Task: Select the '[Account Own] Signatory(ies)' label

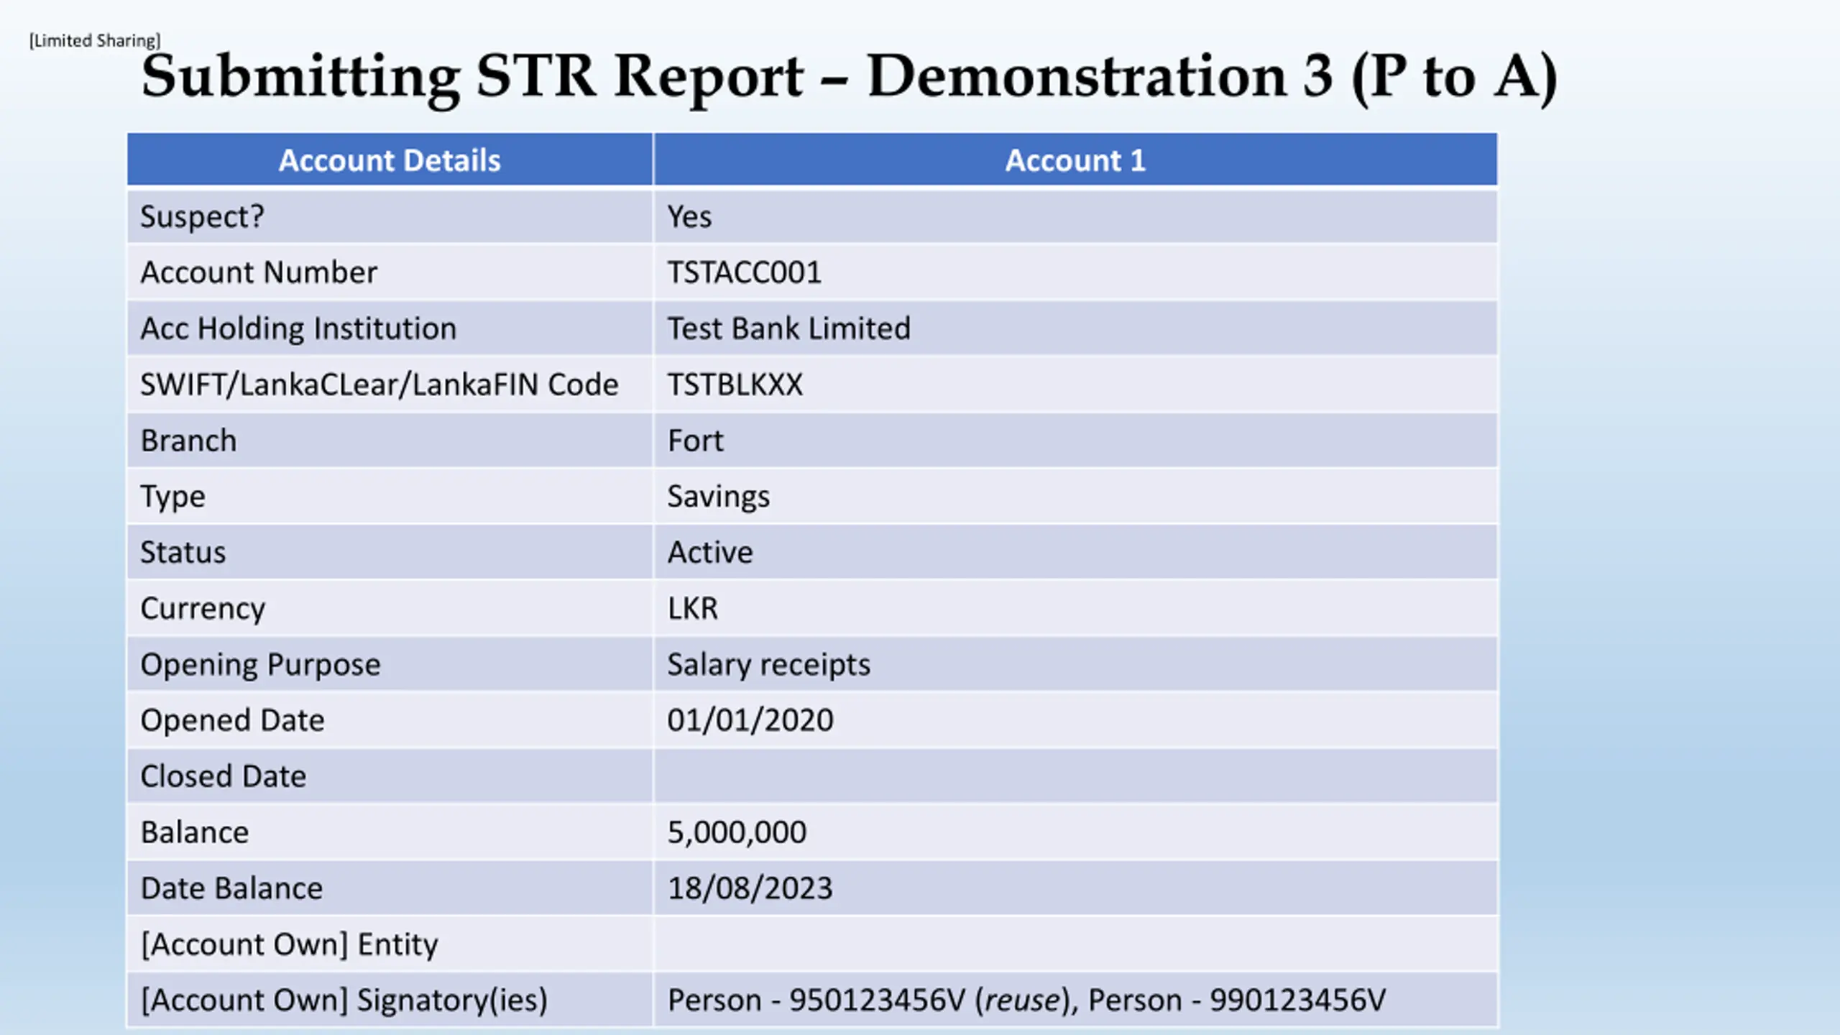Action: [344, 1001]
